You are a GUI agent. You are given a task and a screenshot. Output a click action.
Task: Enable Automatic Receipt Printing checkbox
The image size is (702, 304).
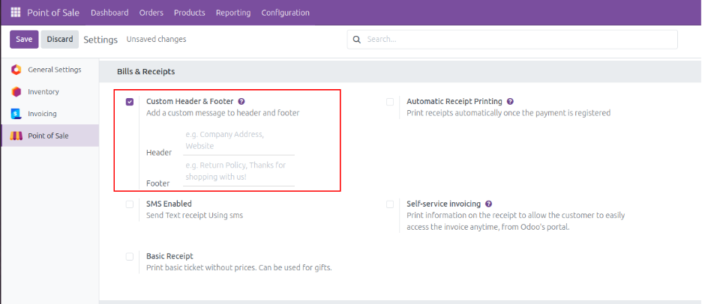tap(390, 102)
